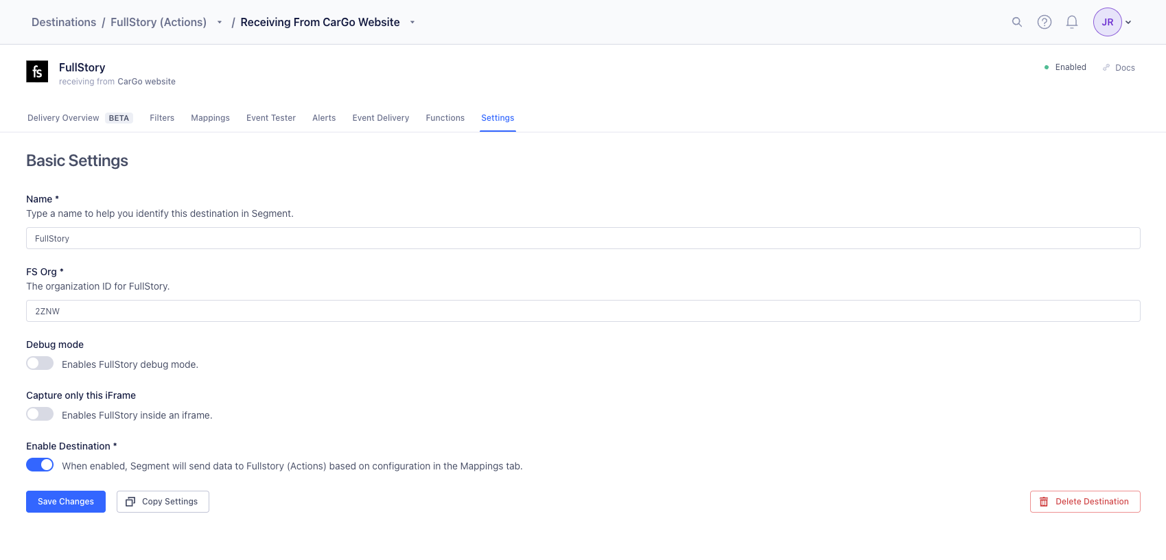Click the FullStory logo icon
This screenshot has width=1166, height=560.
point(37,71)
